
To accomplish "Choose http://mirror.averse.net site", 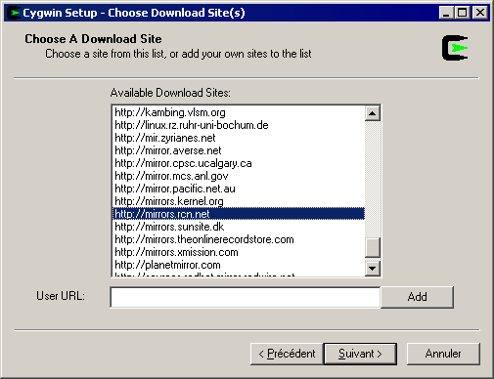I will (239, 150).
